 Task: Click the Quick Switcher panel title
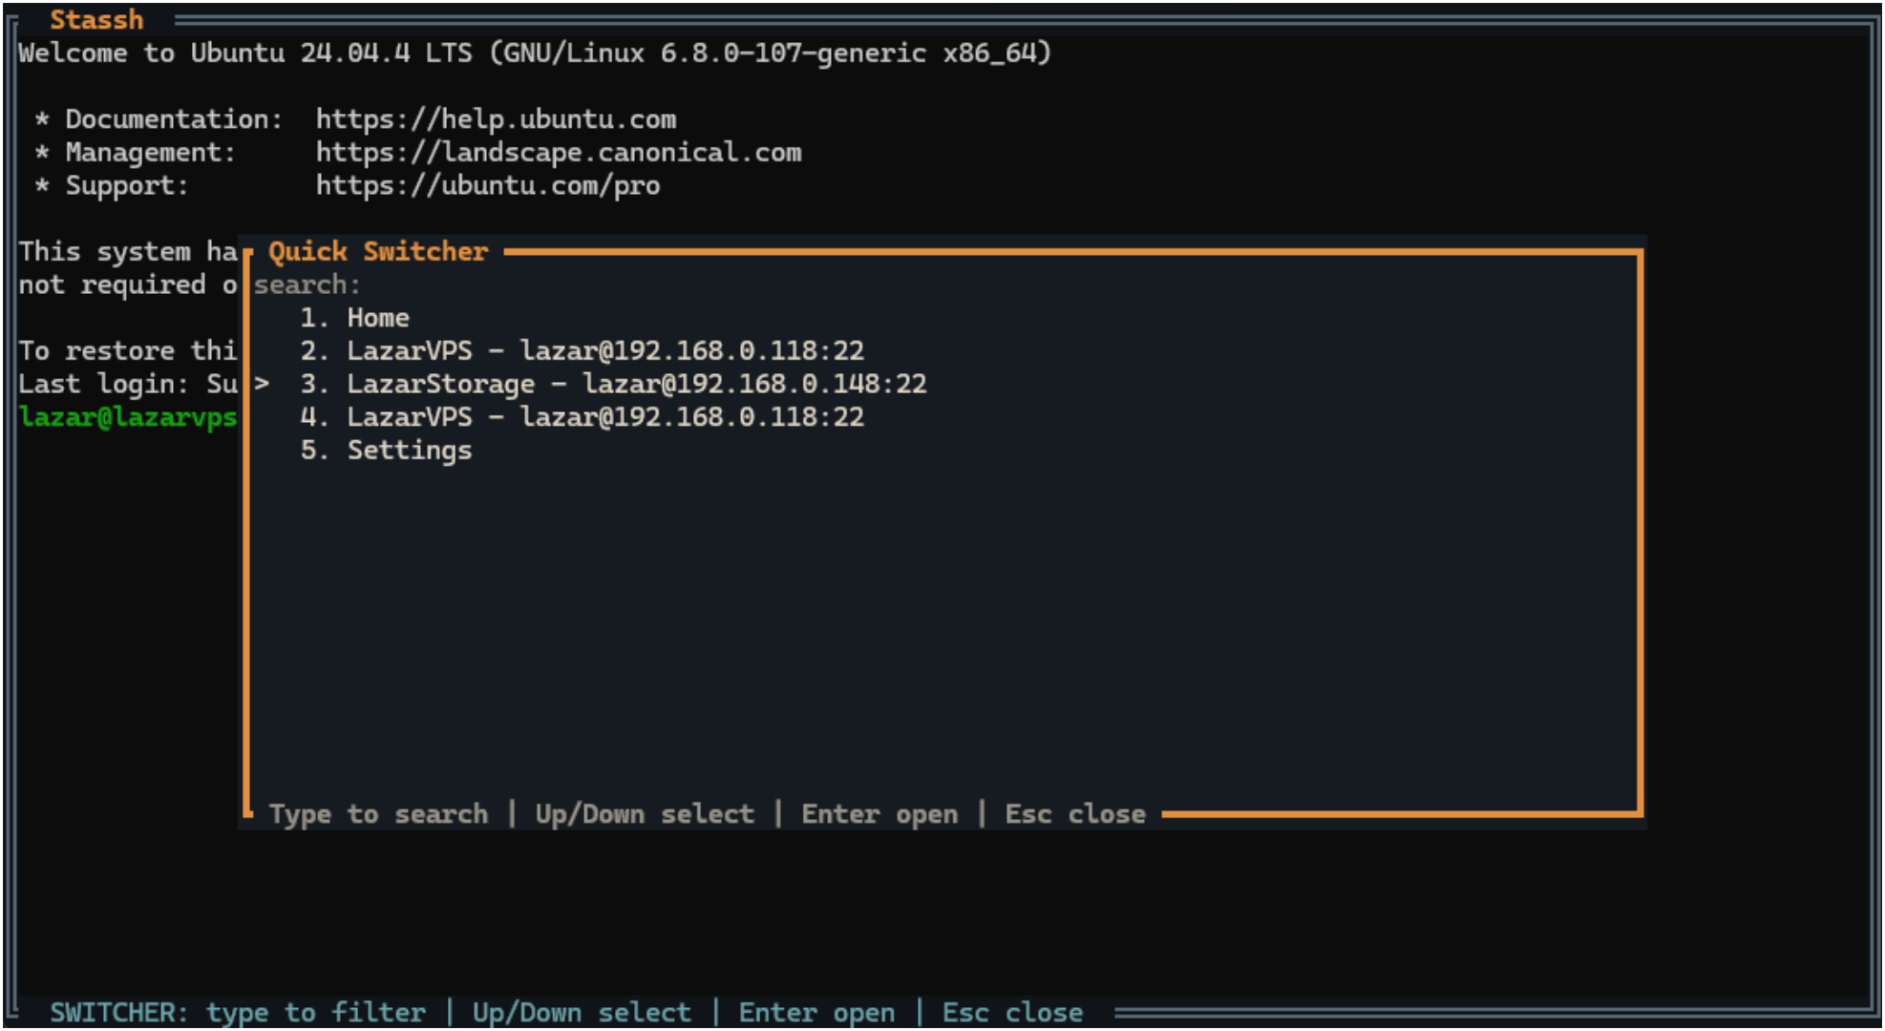[x=376, y=251]
